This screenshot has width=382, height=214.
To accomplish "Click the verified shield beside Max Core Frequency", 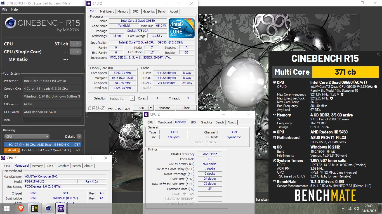I will click(342, 94).
